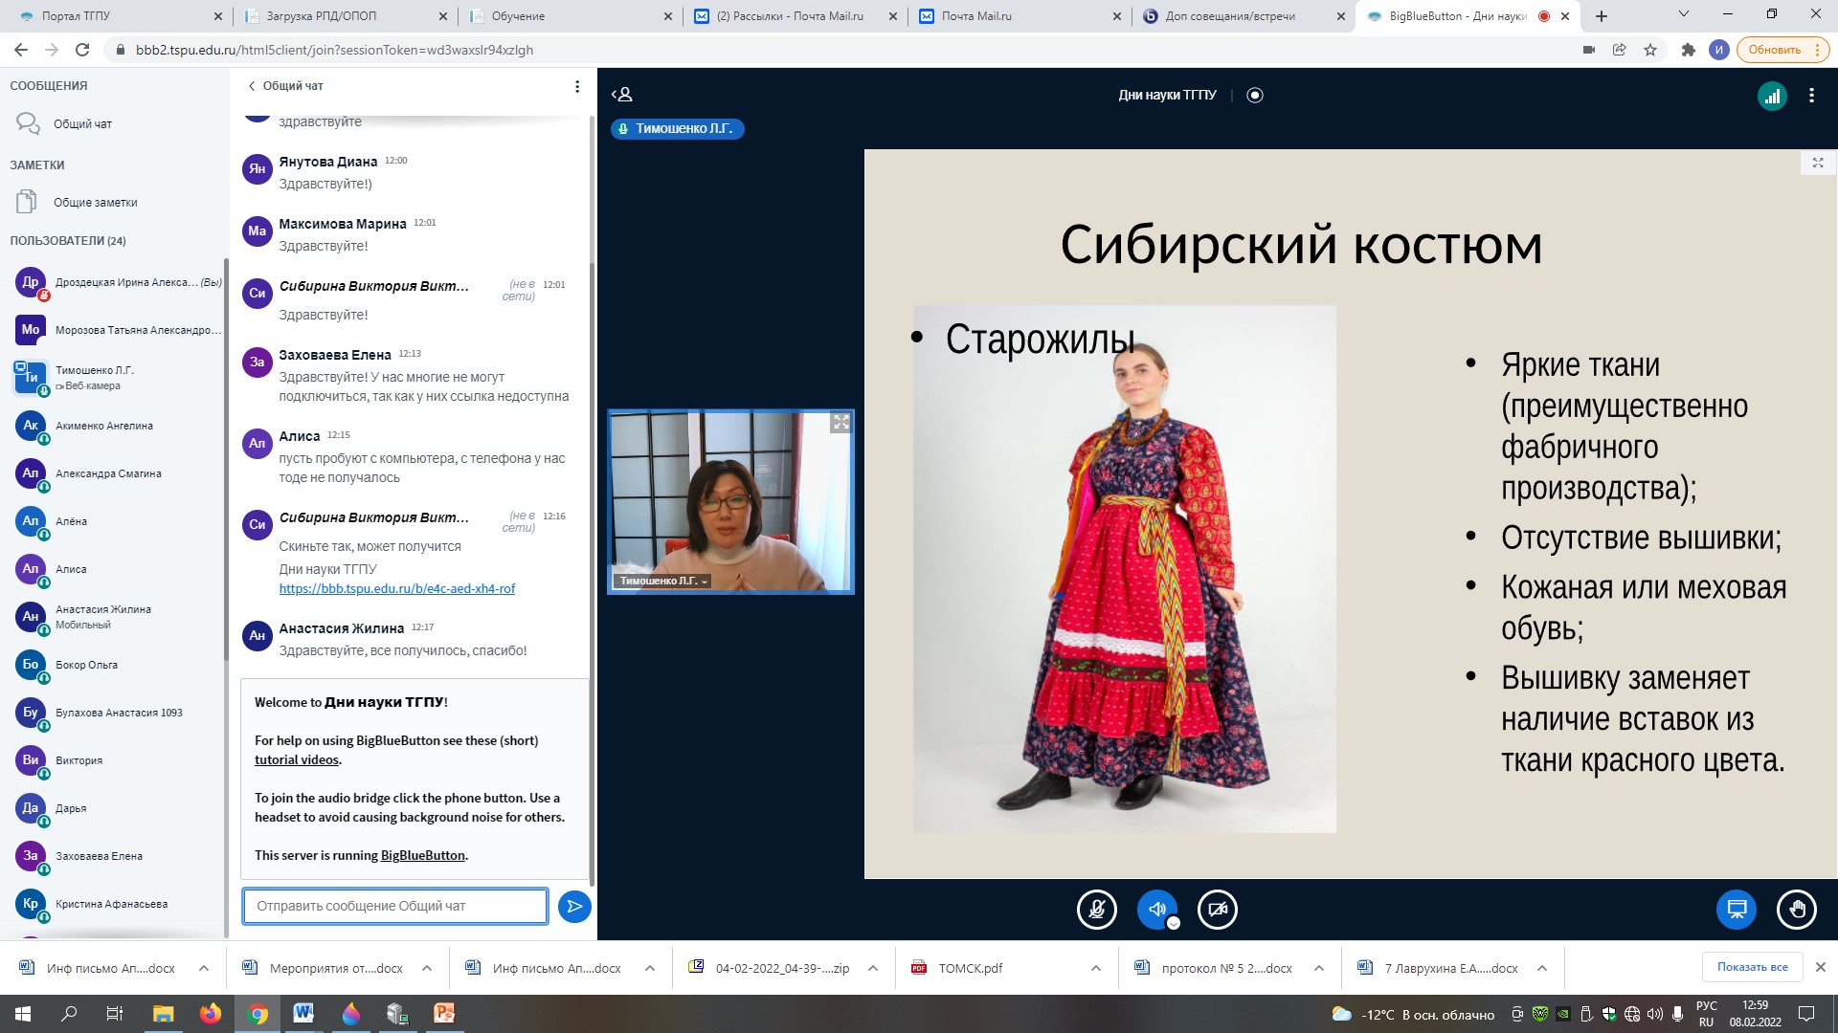Reload the page
This screenshot has width=1838, height=1033.
(x=82, y=50)
